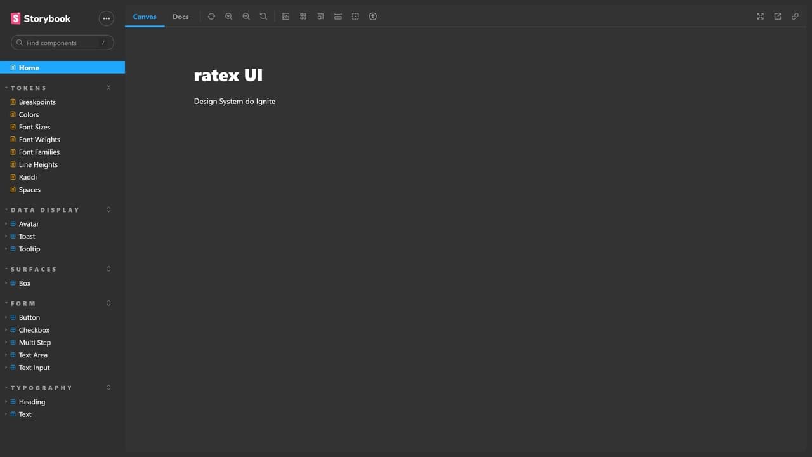Open the background change tool
812x457 pixels.
click(286, 17)
